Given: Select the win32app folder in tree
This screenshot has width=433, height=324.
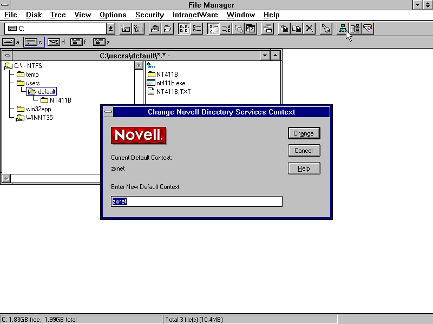Looking at the screenshot, I should point(34,109).
